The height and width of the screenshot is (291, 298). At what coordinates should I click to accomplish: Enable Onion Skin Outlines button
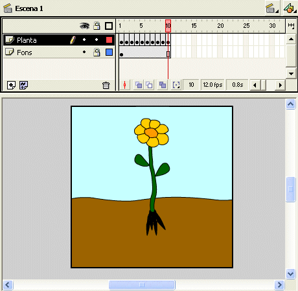[x=149, y=85]
